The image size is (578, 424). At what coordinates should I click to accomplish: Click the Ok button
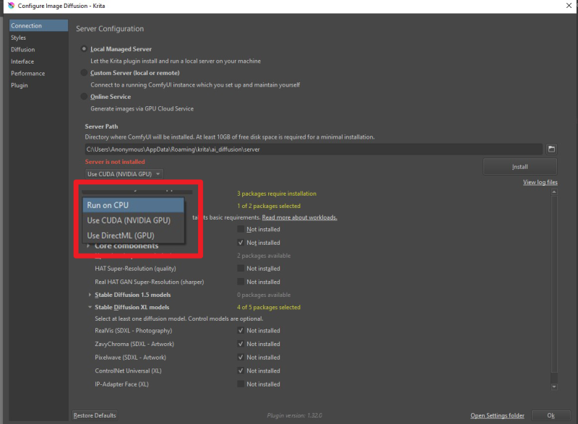point(551,415)
